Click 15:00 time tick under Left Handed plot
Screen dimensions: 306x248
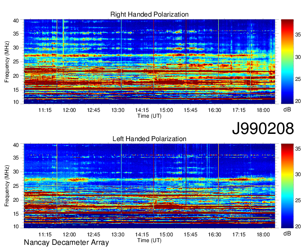[x=166, y=234]
